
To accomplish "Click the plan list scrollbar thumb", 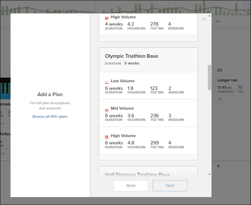I will [209, 77].
